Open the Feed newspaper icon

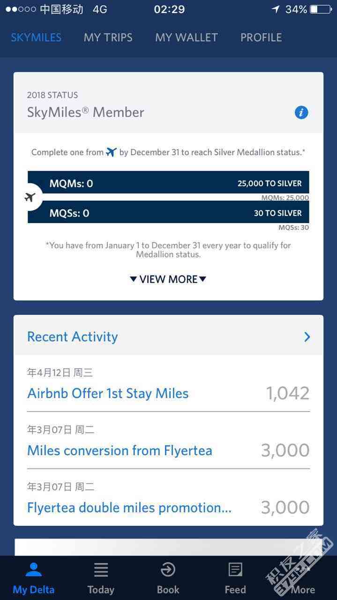coord(235,570)
